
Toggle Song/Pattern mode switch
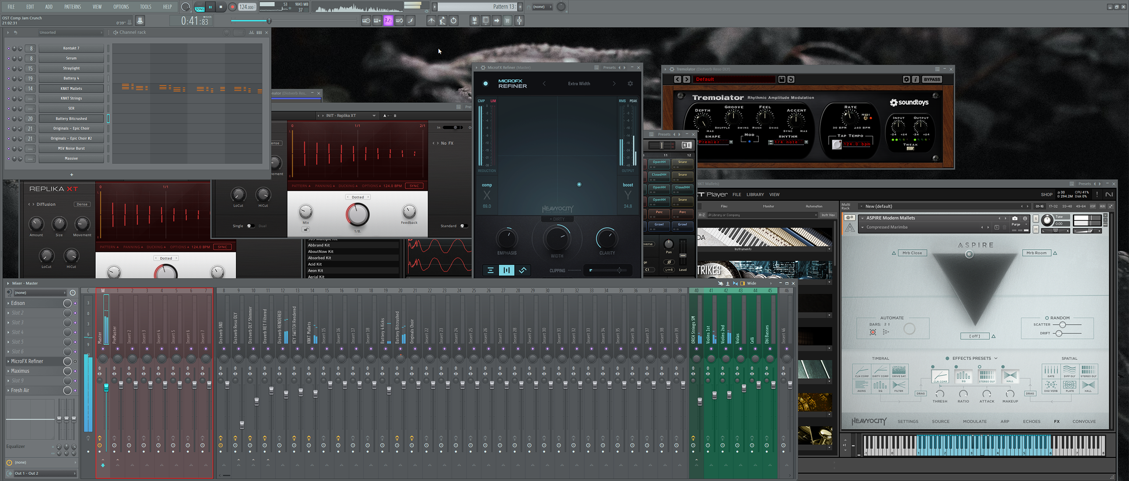(x=200, y=7)
